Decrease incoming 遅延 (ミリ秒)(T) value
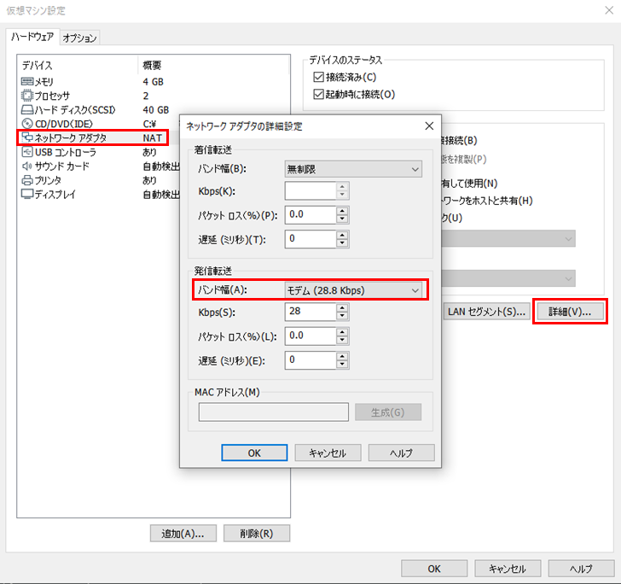621x584 pixels. click(x=342, y=244)
